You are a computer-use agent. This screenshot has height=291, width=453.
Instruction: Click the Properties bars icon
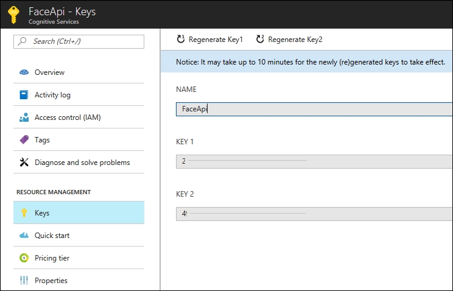24,281
